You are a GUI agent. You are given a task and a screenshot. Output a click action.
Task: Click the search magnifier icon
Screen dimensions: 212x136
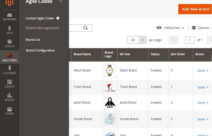pyautogui.click(x=86, y=28)
